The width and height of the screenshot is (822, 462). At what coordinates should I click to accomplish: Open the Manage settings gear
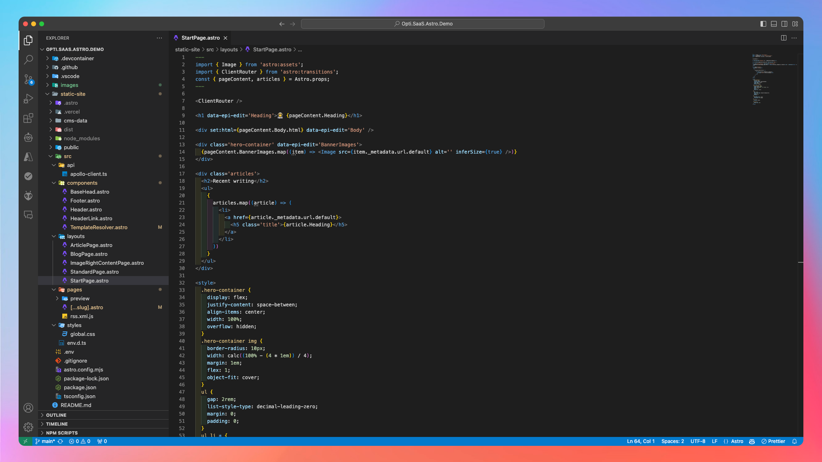[28, 427]
